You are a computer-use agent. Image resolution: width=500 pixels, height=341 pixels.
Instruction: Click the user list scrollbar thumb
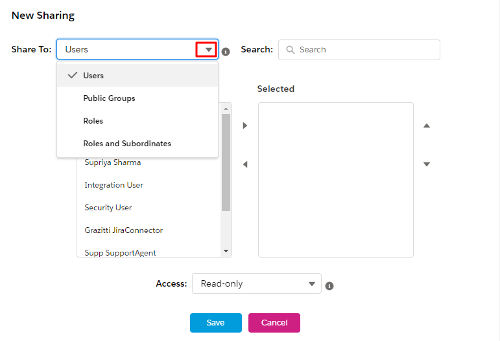226,162
